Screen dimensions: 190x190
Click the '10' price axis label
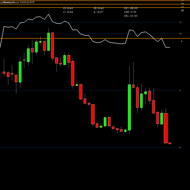click(180, 34)
